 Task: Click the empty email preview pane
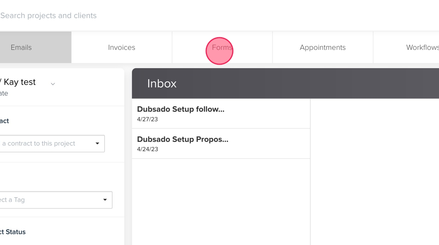[x=374, y=172]
